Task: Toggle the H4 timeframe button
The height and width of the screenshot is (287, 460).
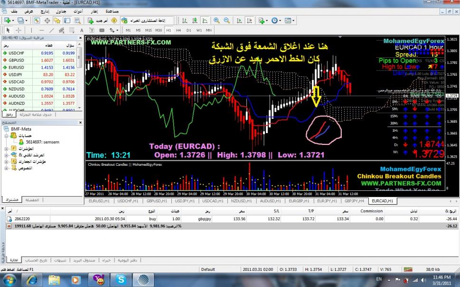Action: click(178, 30)
